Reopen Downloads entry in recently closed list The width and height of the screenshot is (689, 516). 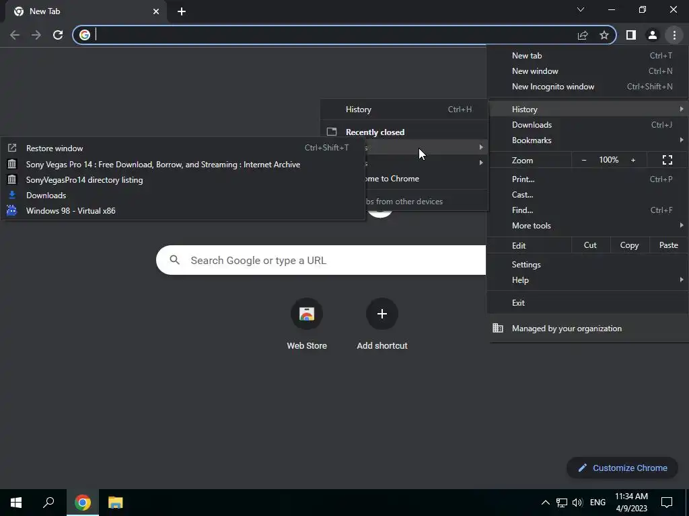(x=183, y=196)
